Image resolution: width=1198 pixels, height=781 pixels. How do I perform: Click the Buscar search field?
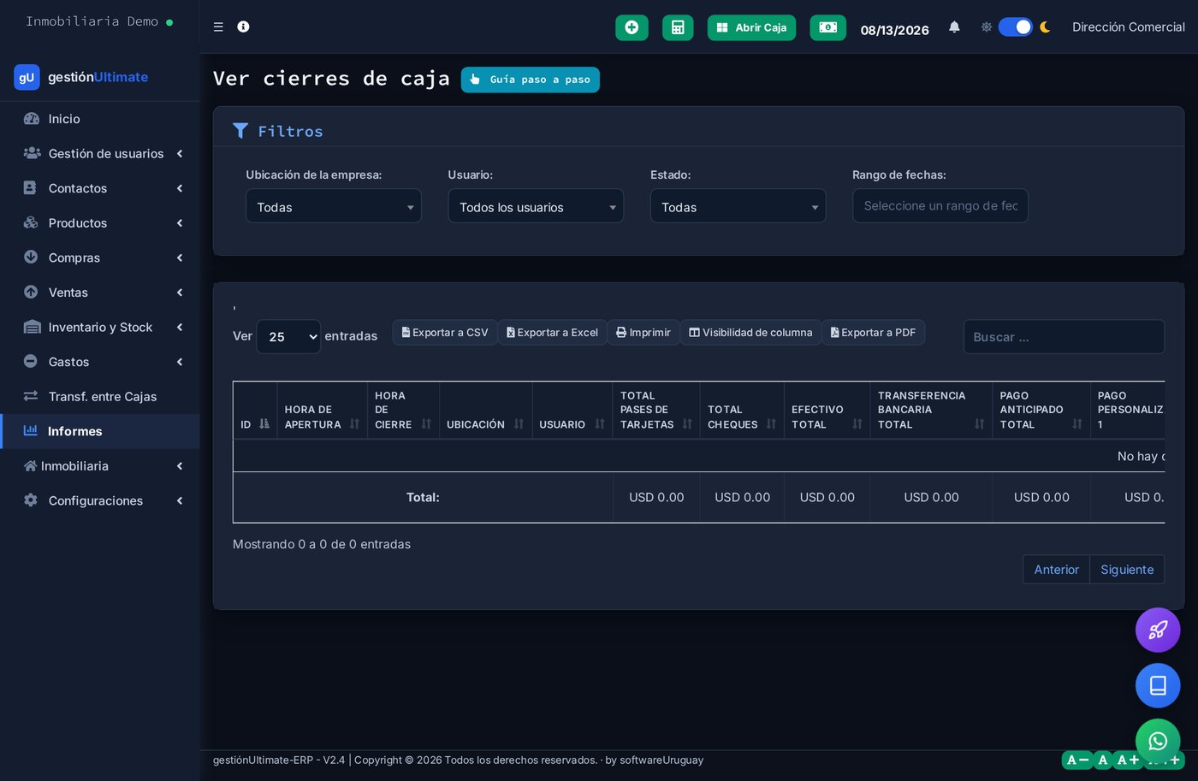coord(1064,337)
